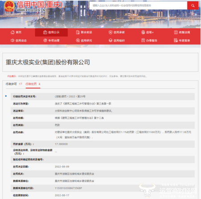Focus the enterprise name search field
The width and height of the screenshot is (201, 199).
click(138, 6)
